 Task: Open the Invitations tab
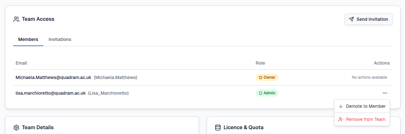[60, 39]
